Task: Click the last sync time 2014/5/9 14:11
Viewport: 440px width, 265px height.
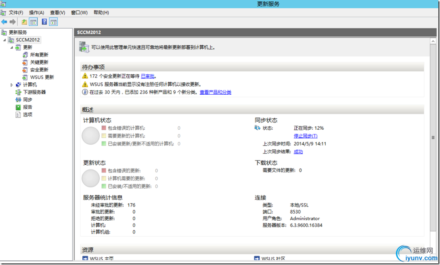Action: (x=310, y=144)
